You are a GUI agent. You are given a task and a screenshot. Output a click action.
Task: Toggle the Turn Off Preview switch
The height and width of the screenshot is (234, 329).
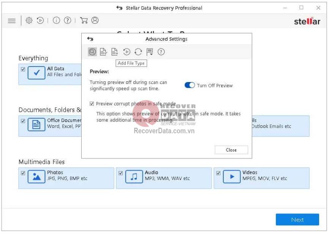[x=190, y=85]
